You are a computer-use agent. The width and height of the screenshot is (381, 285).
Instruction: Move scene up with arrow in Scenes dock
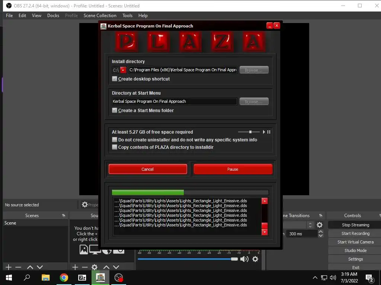click(x=30, y=267)
